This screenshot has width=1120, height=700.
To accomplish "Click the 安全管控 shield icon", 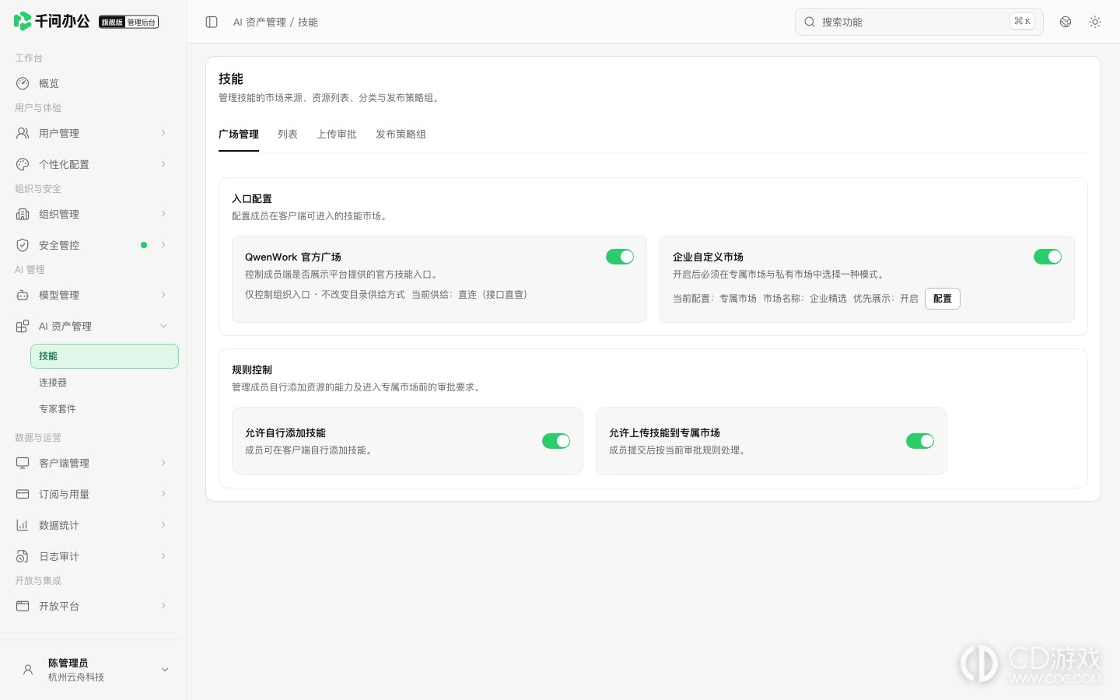I will coord(23,245).
